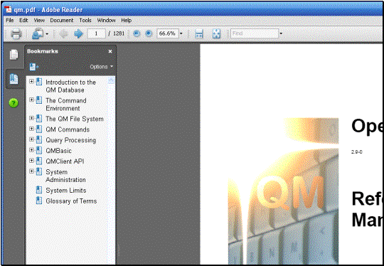
Task: Click the zoom in button
Action: point(149,33)
